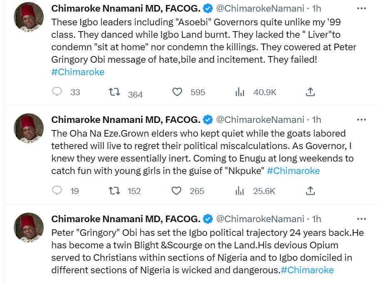Reply to the '99 class tweet

(x=57, y=92)
